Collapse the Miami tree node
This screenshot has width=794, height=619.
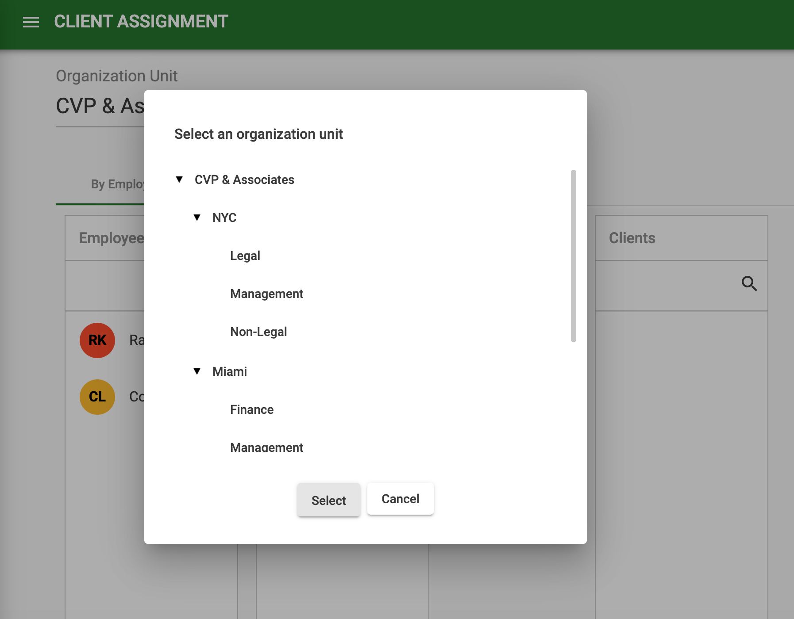coord(197,371)
